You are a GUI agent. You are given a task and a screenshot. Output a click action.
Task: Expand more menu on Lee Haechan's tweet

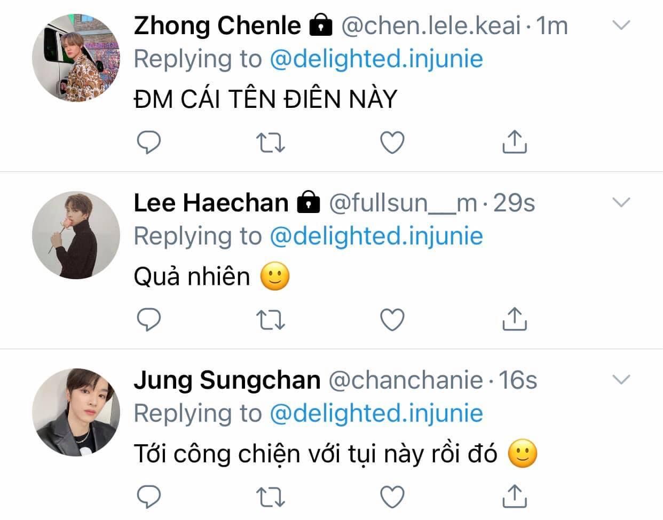pos(621,202)
